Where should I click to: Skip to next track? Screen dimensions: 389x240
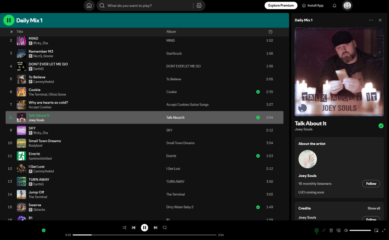pos(155,227)
